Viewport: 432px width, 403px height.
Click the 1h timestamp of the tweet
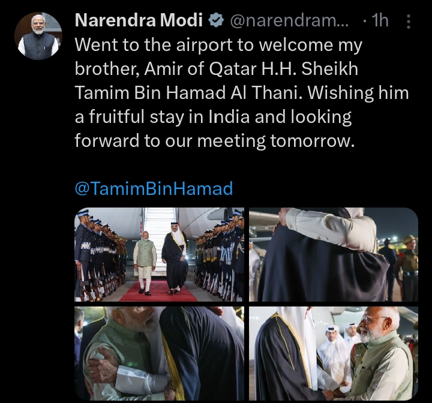coord(380,20)
